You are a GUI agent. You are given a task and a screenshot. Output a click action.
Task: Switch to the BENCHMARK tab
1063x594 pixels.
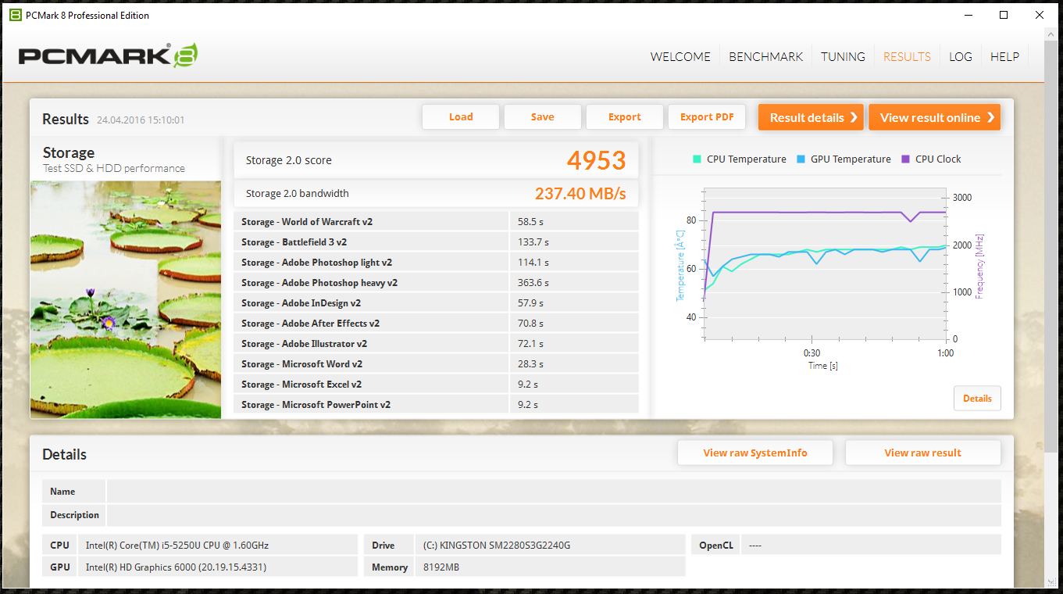(x=765, y=56)
